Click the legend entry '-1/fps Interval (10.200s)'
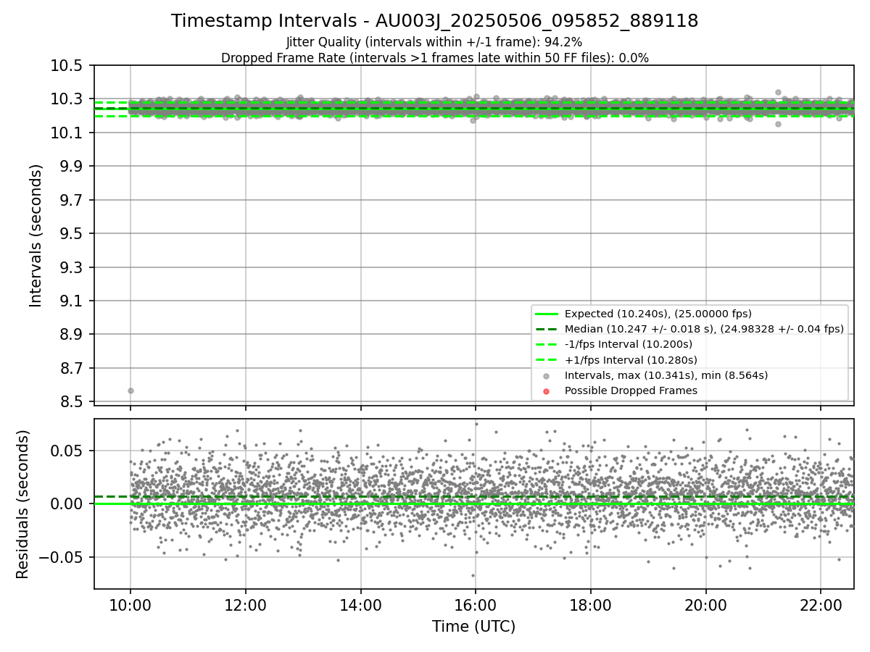Screen dimensions: 870x652 (x=628, y=344)
